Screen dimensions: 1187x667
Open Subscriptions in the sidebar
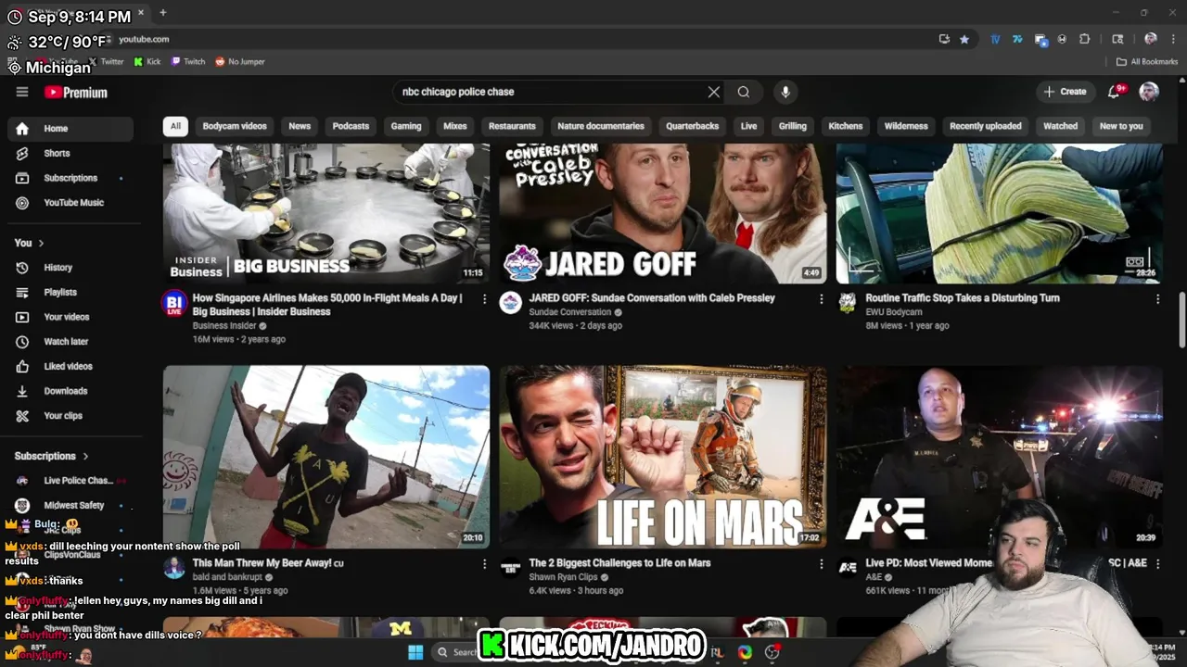click(70, 178)
